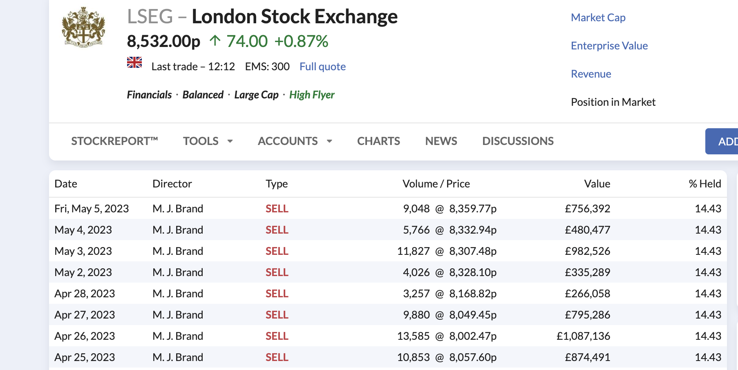
Task: Click the Balanced style tag
Action: (203, 95)
